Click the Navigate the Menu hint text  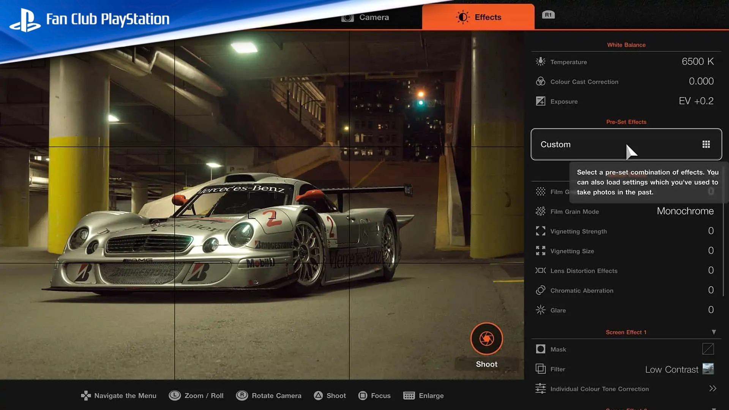tap(125, 396)
